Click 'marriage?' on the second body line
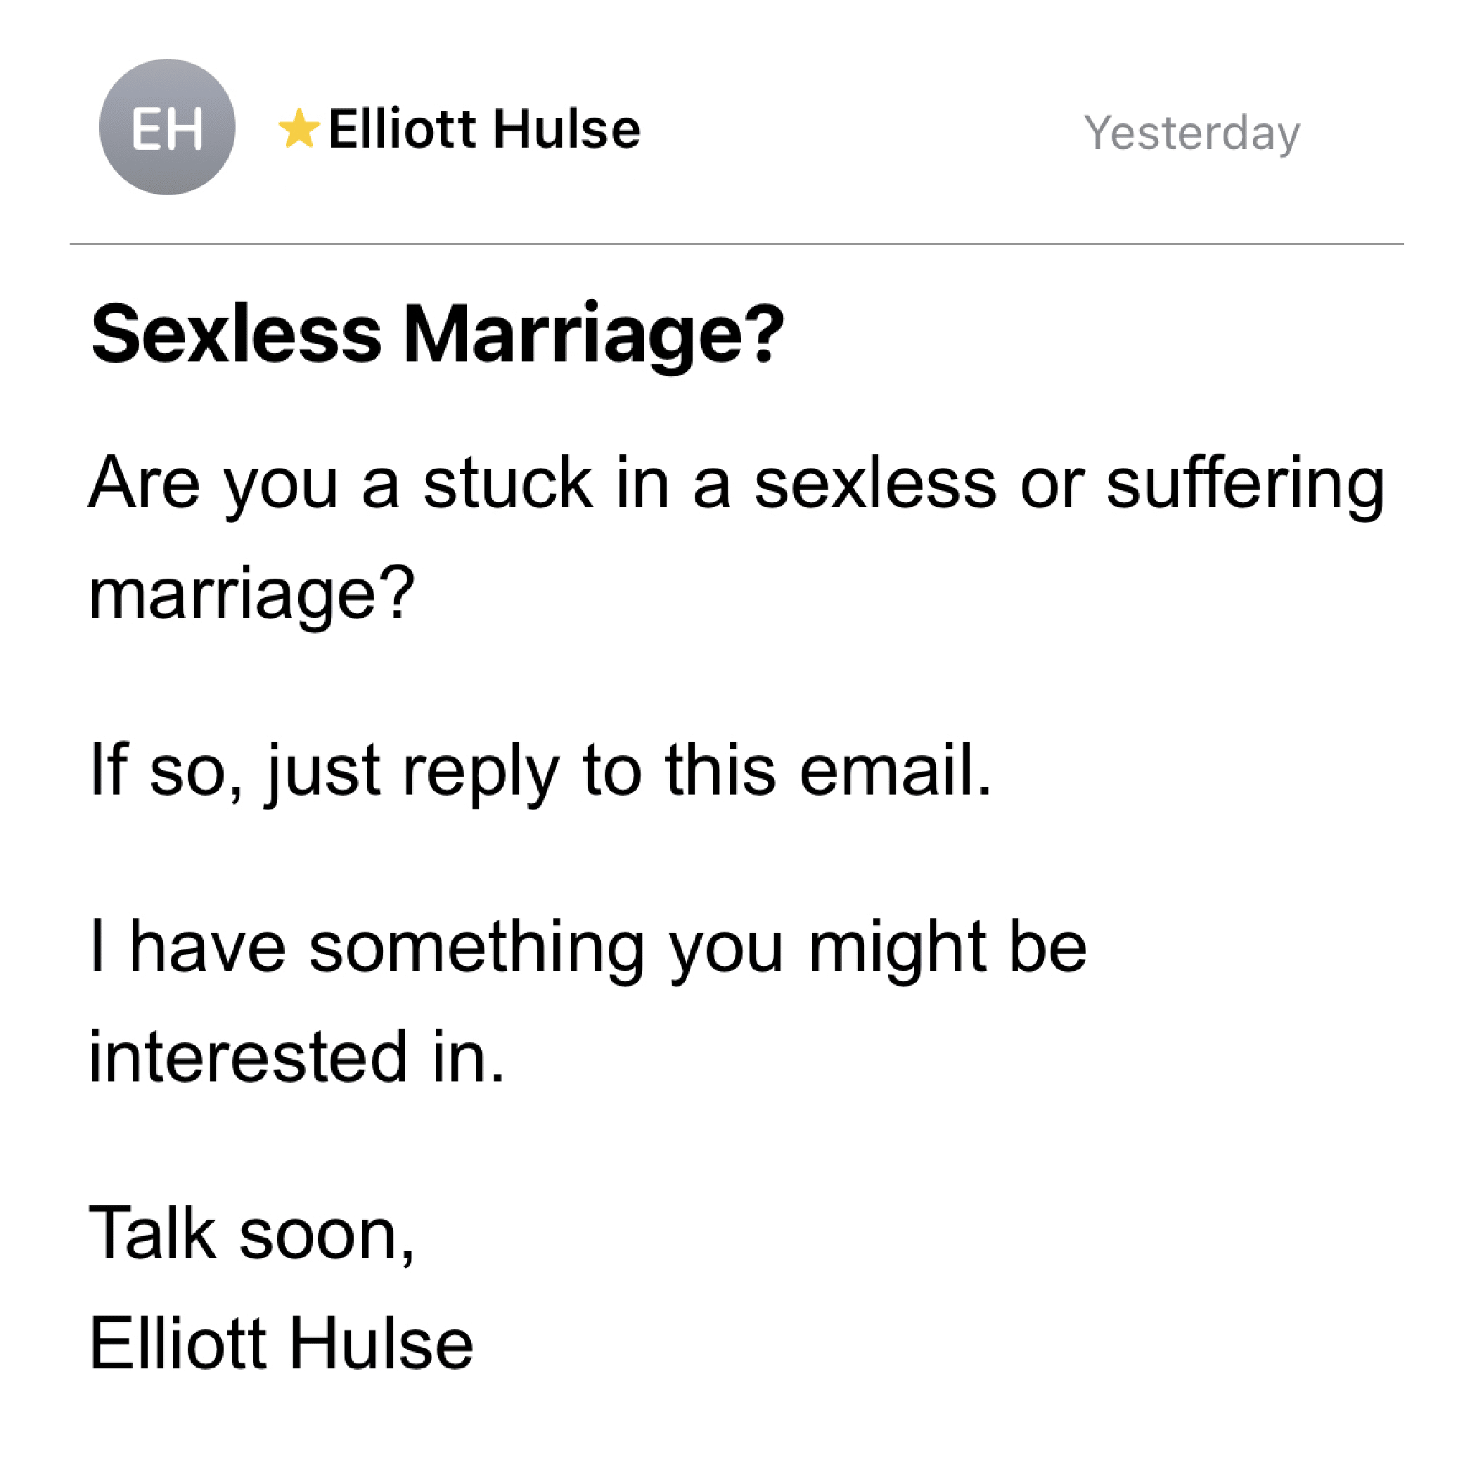 [x=252, y=595]
